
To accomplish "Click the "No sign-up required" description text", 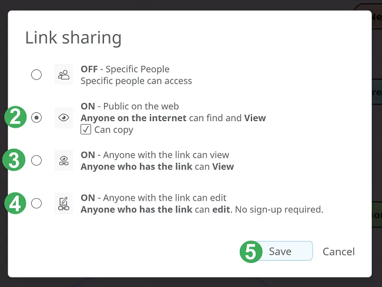I will (x=279, y=209).
